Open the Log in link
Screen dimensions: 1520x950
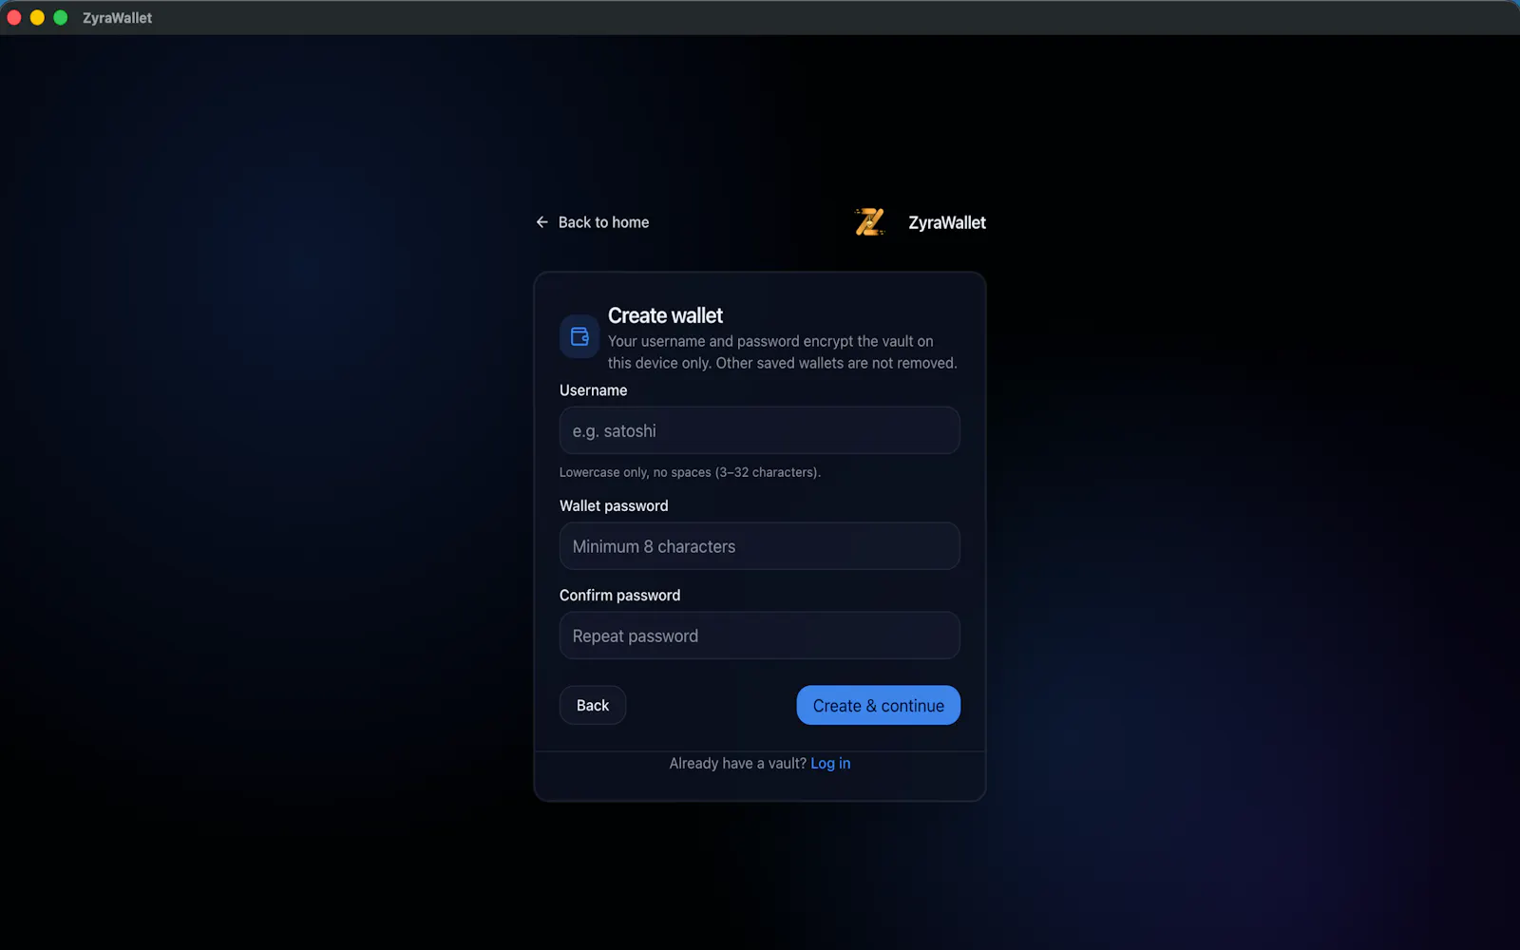point(830,764)
